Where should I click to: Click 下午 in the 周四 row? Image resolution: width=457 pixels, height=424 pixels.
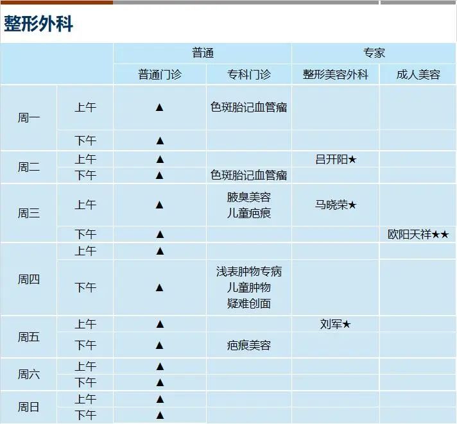(85, 287)
